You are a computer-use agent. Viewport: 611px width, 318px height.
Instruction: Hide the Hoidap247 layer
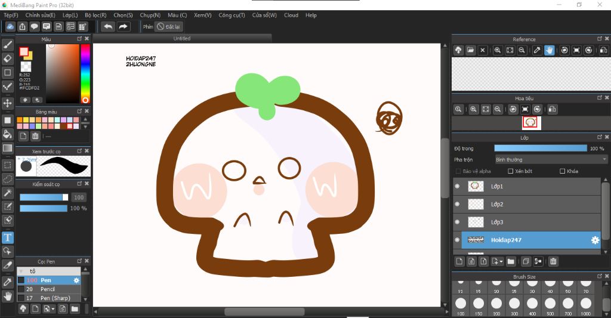pos(458,240)
